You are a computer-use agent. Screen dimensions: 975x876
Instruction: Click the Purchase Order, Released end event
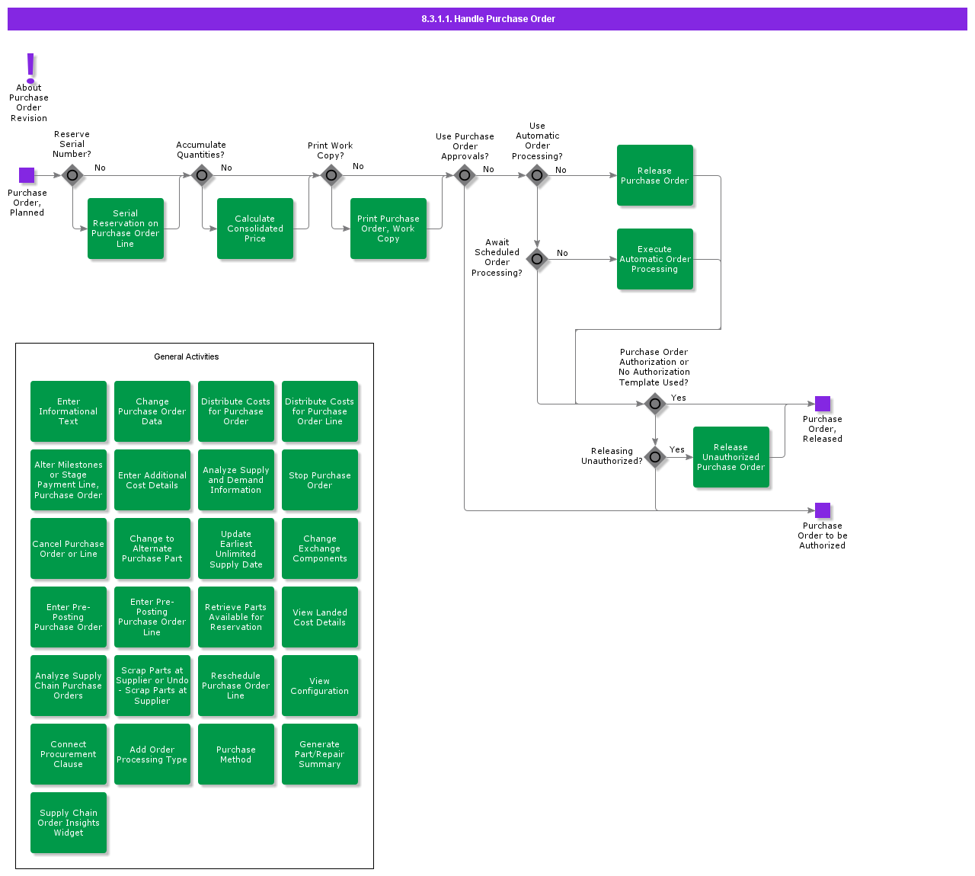[823, 404]
